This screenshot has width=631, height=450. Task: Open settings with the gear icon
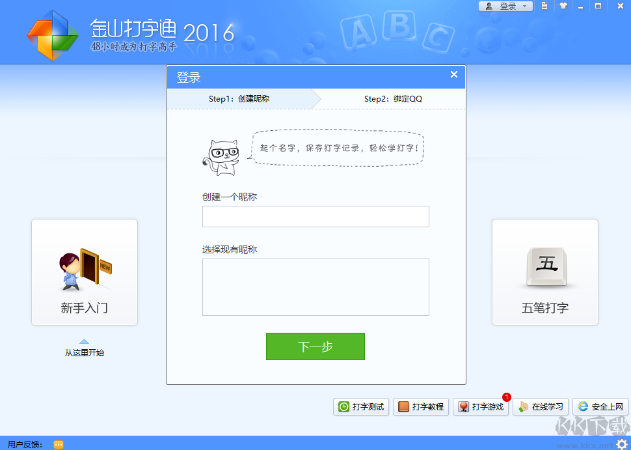(623, 444)
